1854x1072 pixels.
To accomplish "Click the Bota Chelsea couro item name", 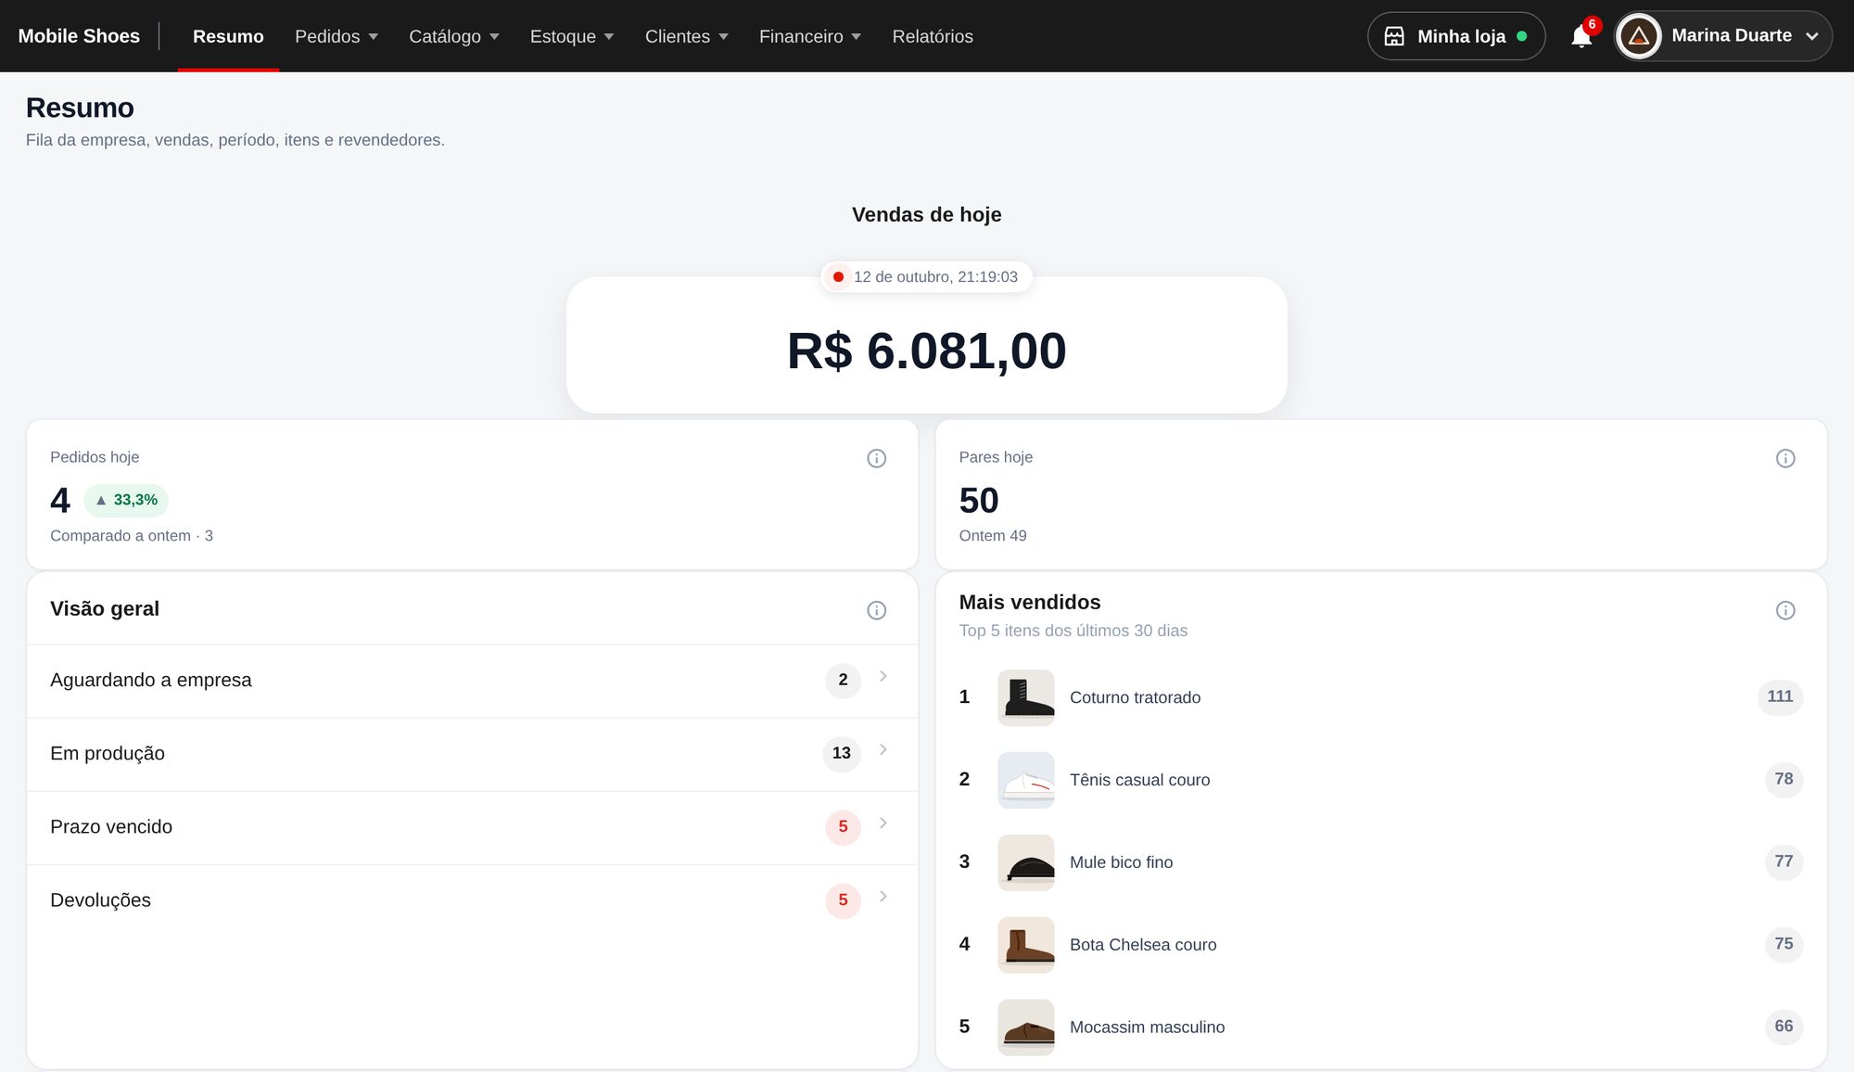I will [1143, 945].
